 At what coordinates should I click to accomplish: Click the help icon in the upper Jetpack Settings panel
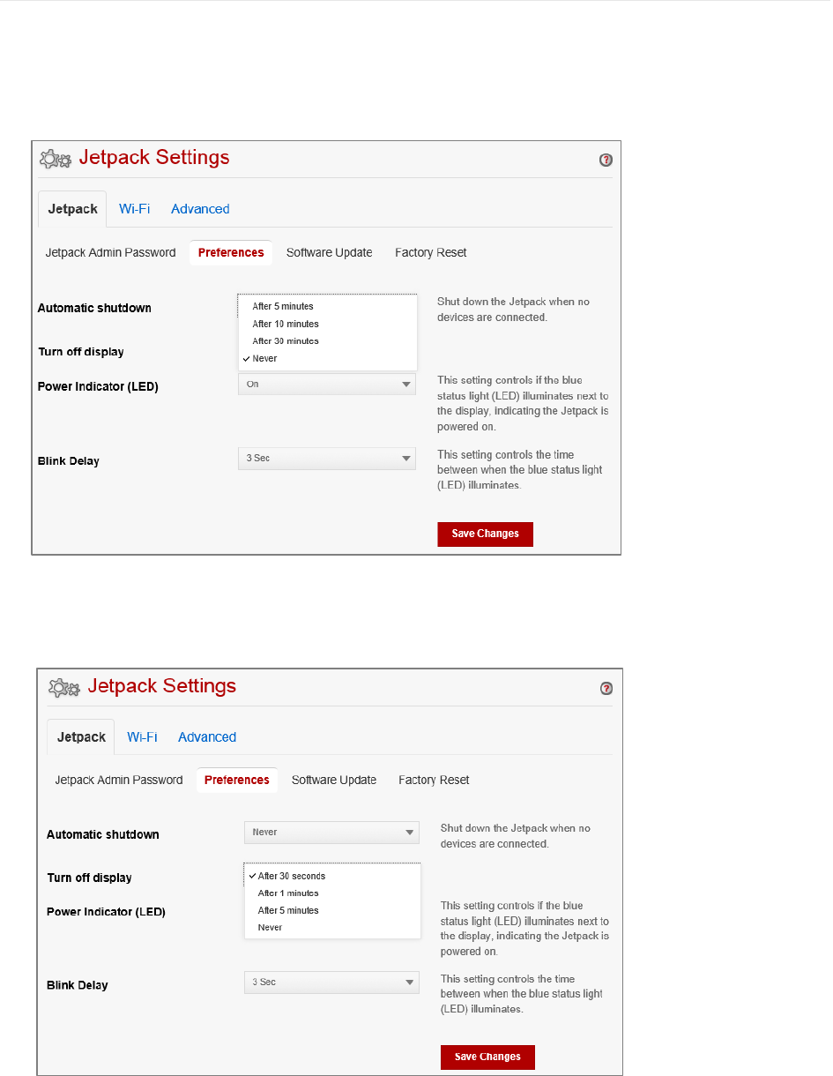pyautogui.click(x=606, y=160)
